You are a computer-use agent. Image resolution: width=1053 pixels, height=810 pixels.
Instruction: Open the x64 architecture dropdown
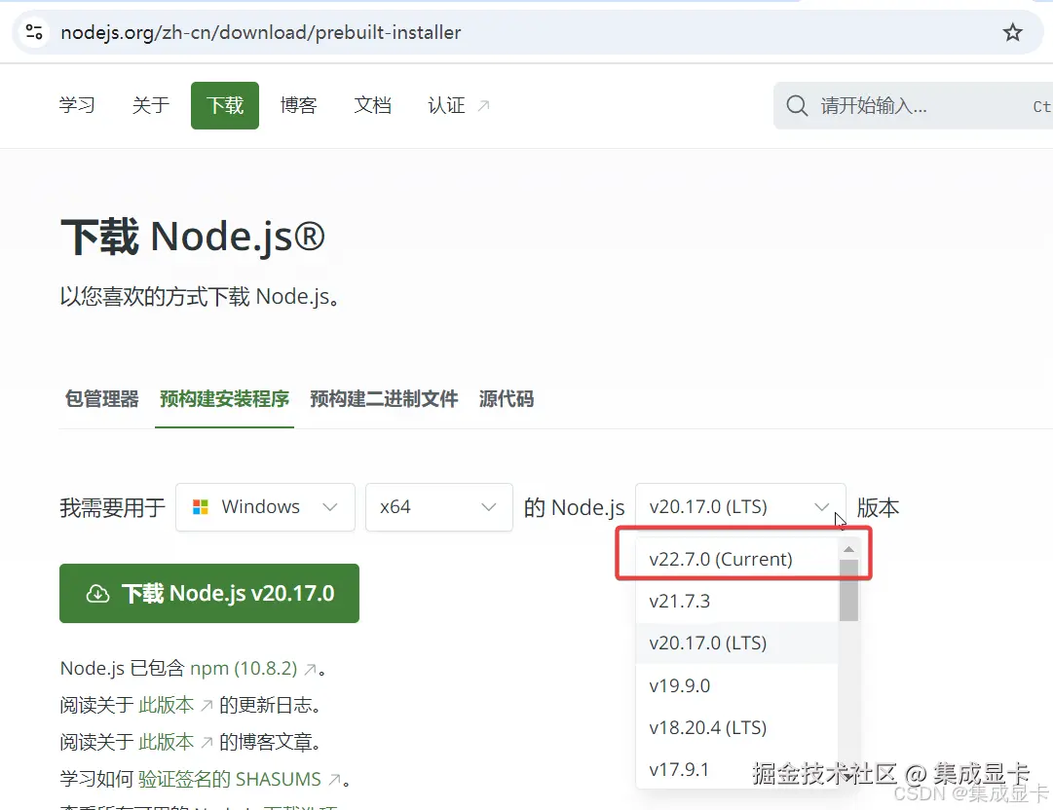pos(439,507)
